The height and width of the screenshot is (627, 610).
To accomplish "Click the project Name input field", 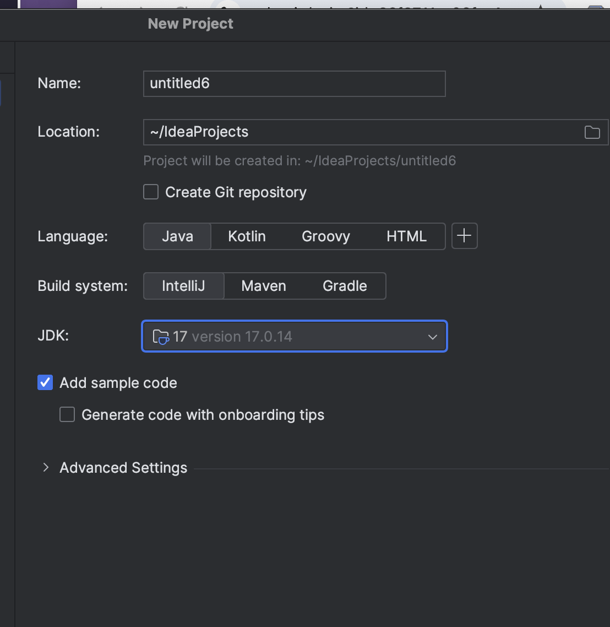I will pyautogui.click(x=294, y=84).
